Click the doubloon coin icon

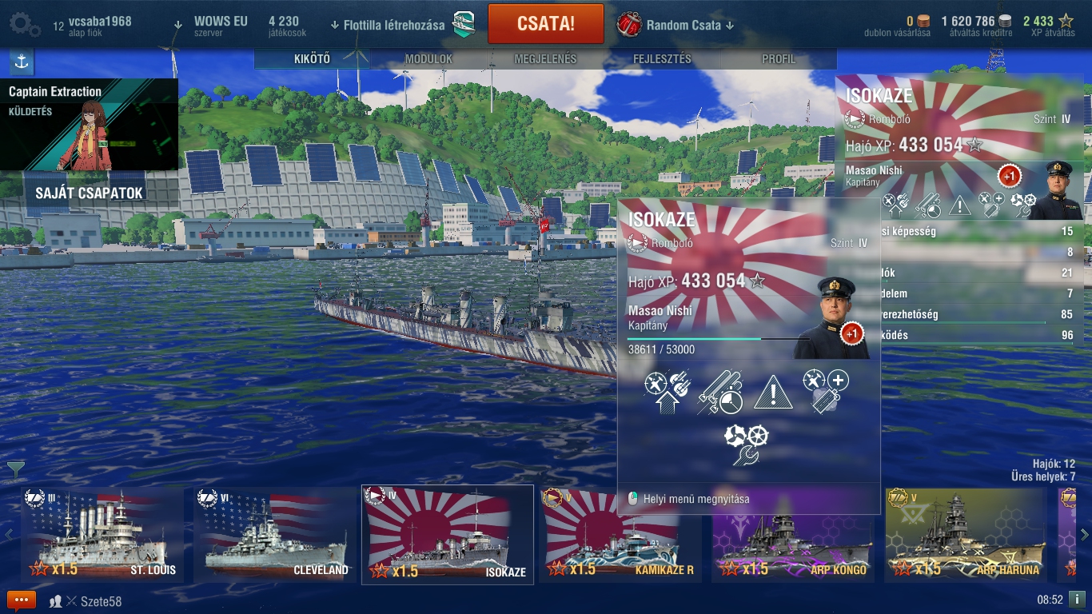(x=923, y=22)
